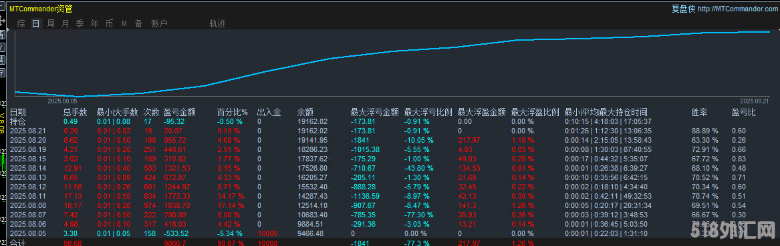This screenshot has width=780, height=246.
Task: Select the 持仓 row label
Action: click(18, 121)
